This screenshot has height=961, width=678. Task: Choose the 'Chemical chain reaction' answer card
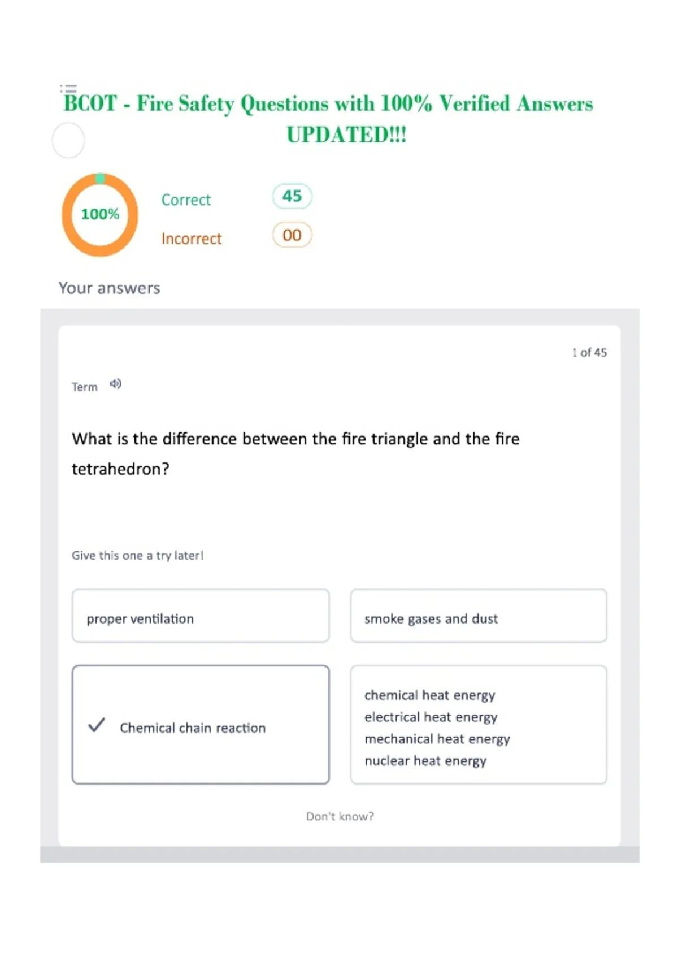tap(201, 725)
